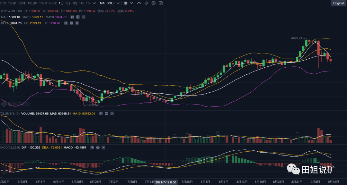
Task: Click the MA20 value 2094.70
Action: 61,17
